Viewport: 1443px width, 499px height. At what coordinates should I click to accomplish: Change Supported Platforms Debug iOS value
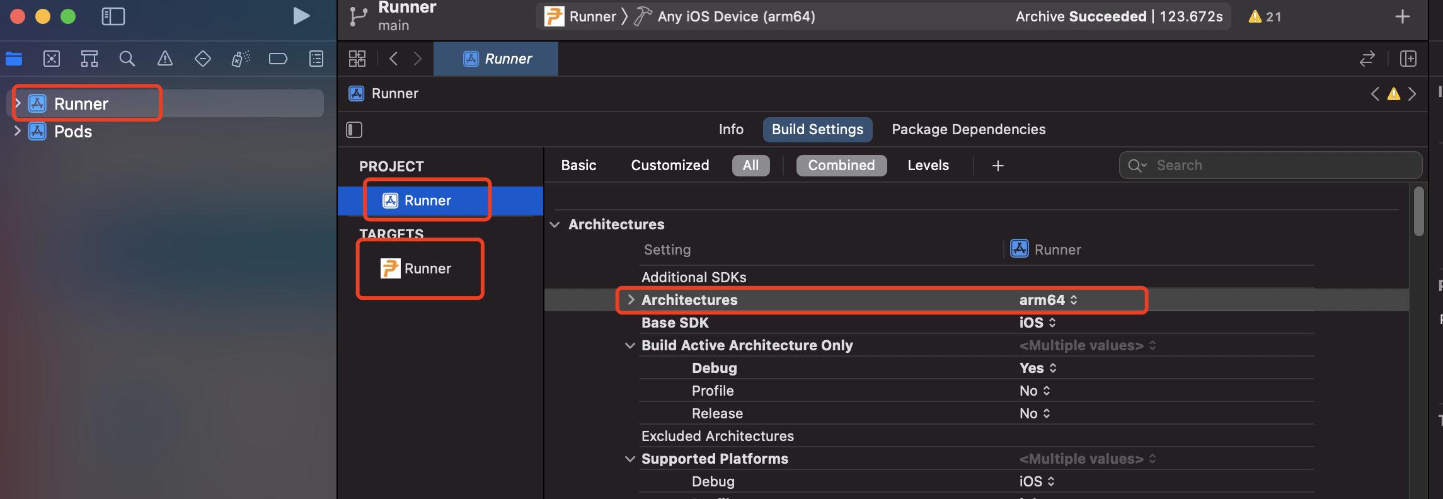(x=1037, y=481)
